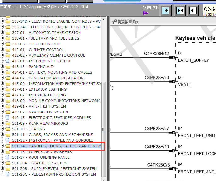Image resolution: width=216 pixels, height=181 pixels.
Task: Select 501-11 - Glass, Frames and Mechanisms
Action: [x=53, y=135]
